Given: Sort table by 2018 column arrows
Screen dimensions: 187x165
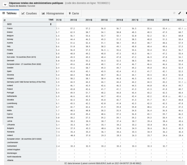Looking at the screenshot, I should (x=153, y=20).
